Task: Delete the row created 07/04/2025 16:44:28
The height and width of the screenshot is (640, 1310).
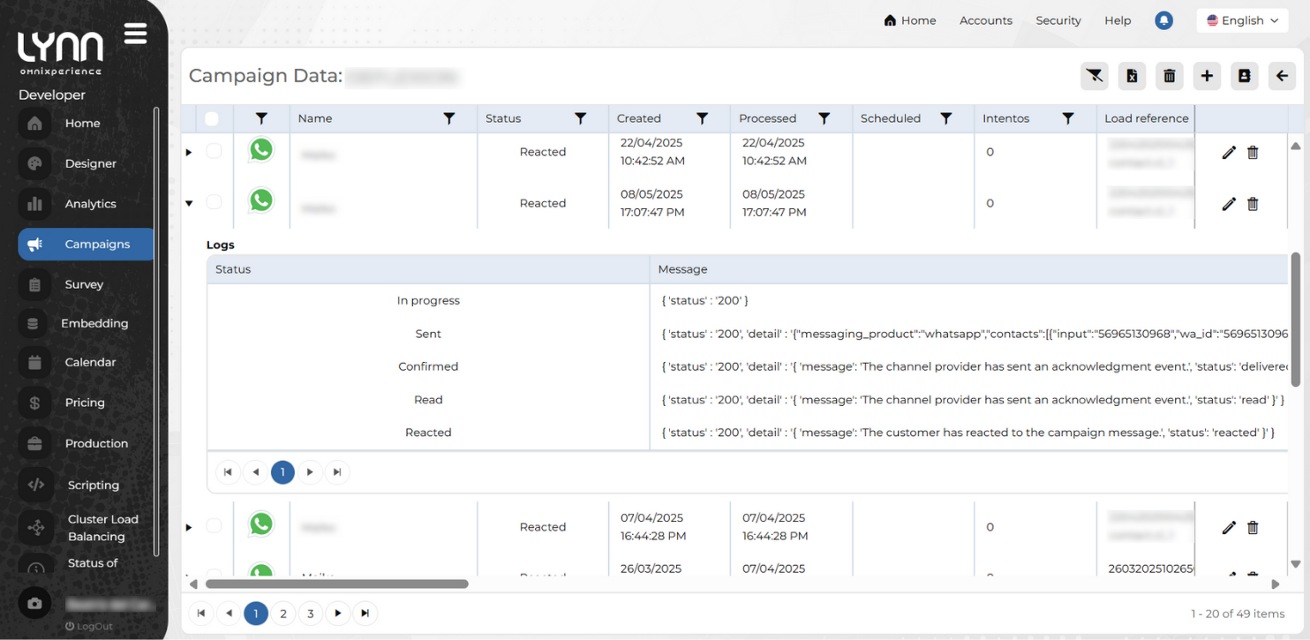Action: click(x=1253, y=528)
